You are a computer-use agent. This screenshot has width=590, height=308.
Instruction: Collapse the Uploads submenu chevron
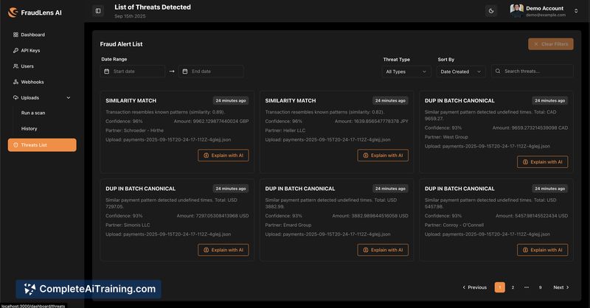[69, 98]
